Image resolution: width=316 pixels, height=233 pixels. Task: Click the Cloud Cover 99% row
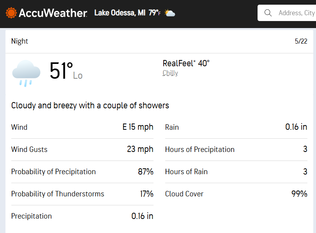coord(236,194)
